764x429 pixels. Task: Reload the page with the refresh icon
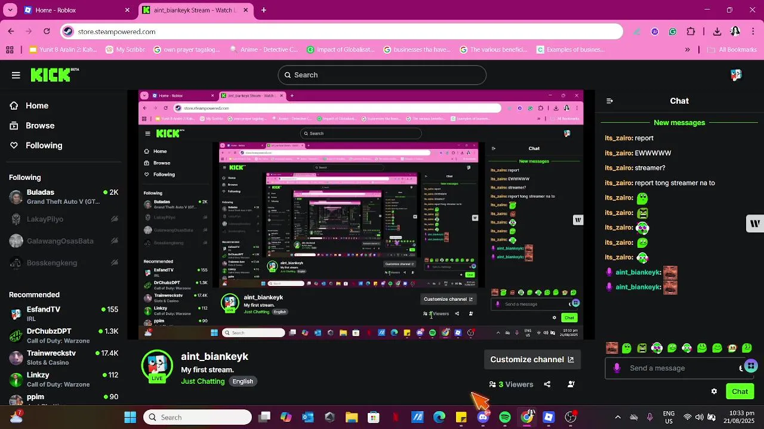coord(47,32)
